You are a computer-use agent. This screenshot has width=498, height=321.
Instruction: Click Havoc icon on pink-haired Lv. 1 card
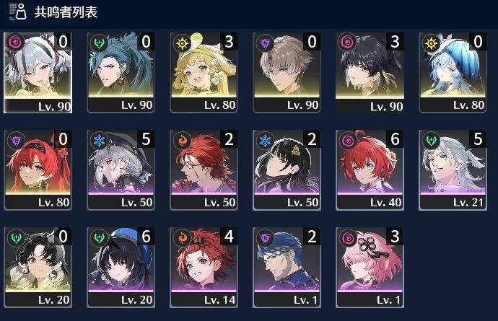pos(348,237)
